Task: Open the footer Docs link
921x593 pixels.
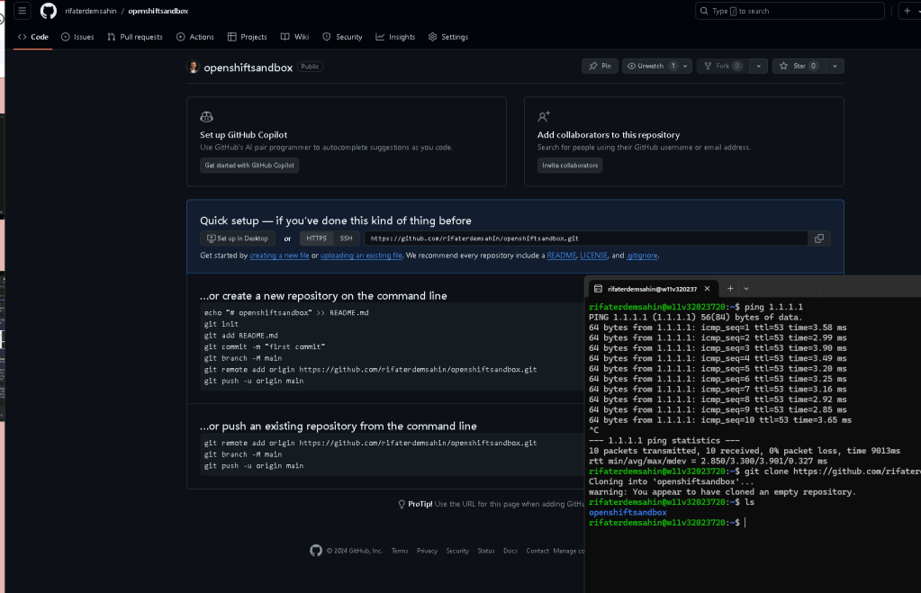Action: click(x=510, y=551)
